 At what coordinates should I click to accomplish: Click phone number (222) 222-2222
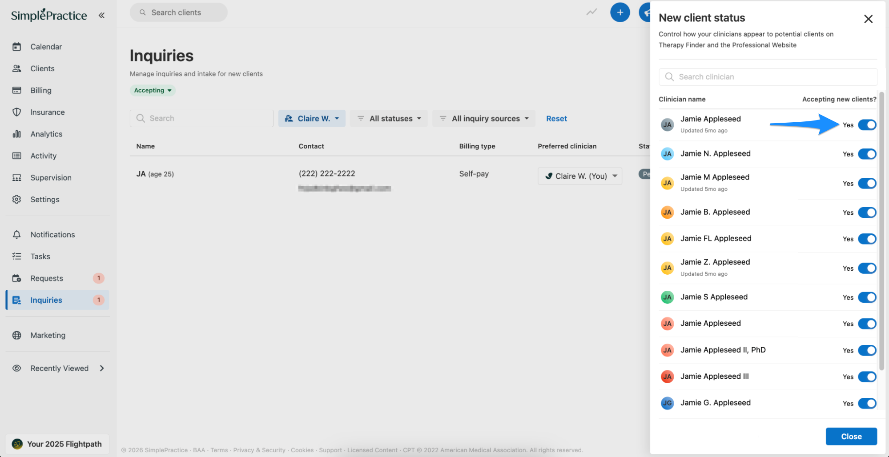coord(327,173)
